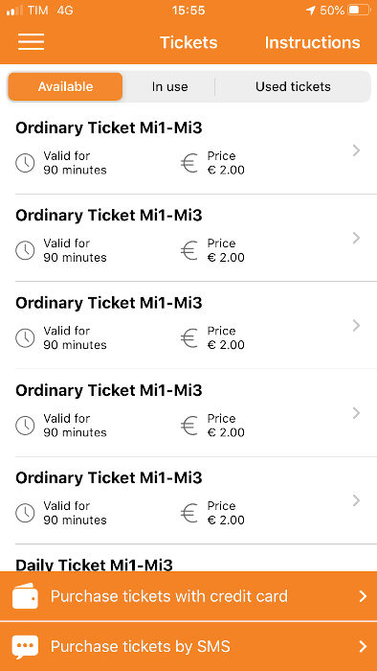Open the chevron on Purchase tickets by SMS
The height and width of the screenshot is (671, 377).
point(363,646)
